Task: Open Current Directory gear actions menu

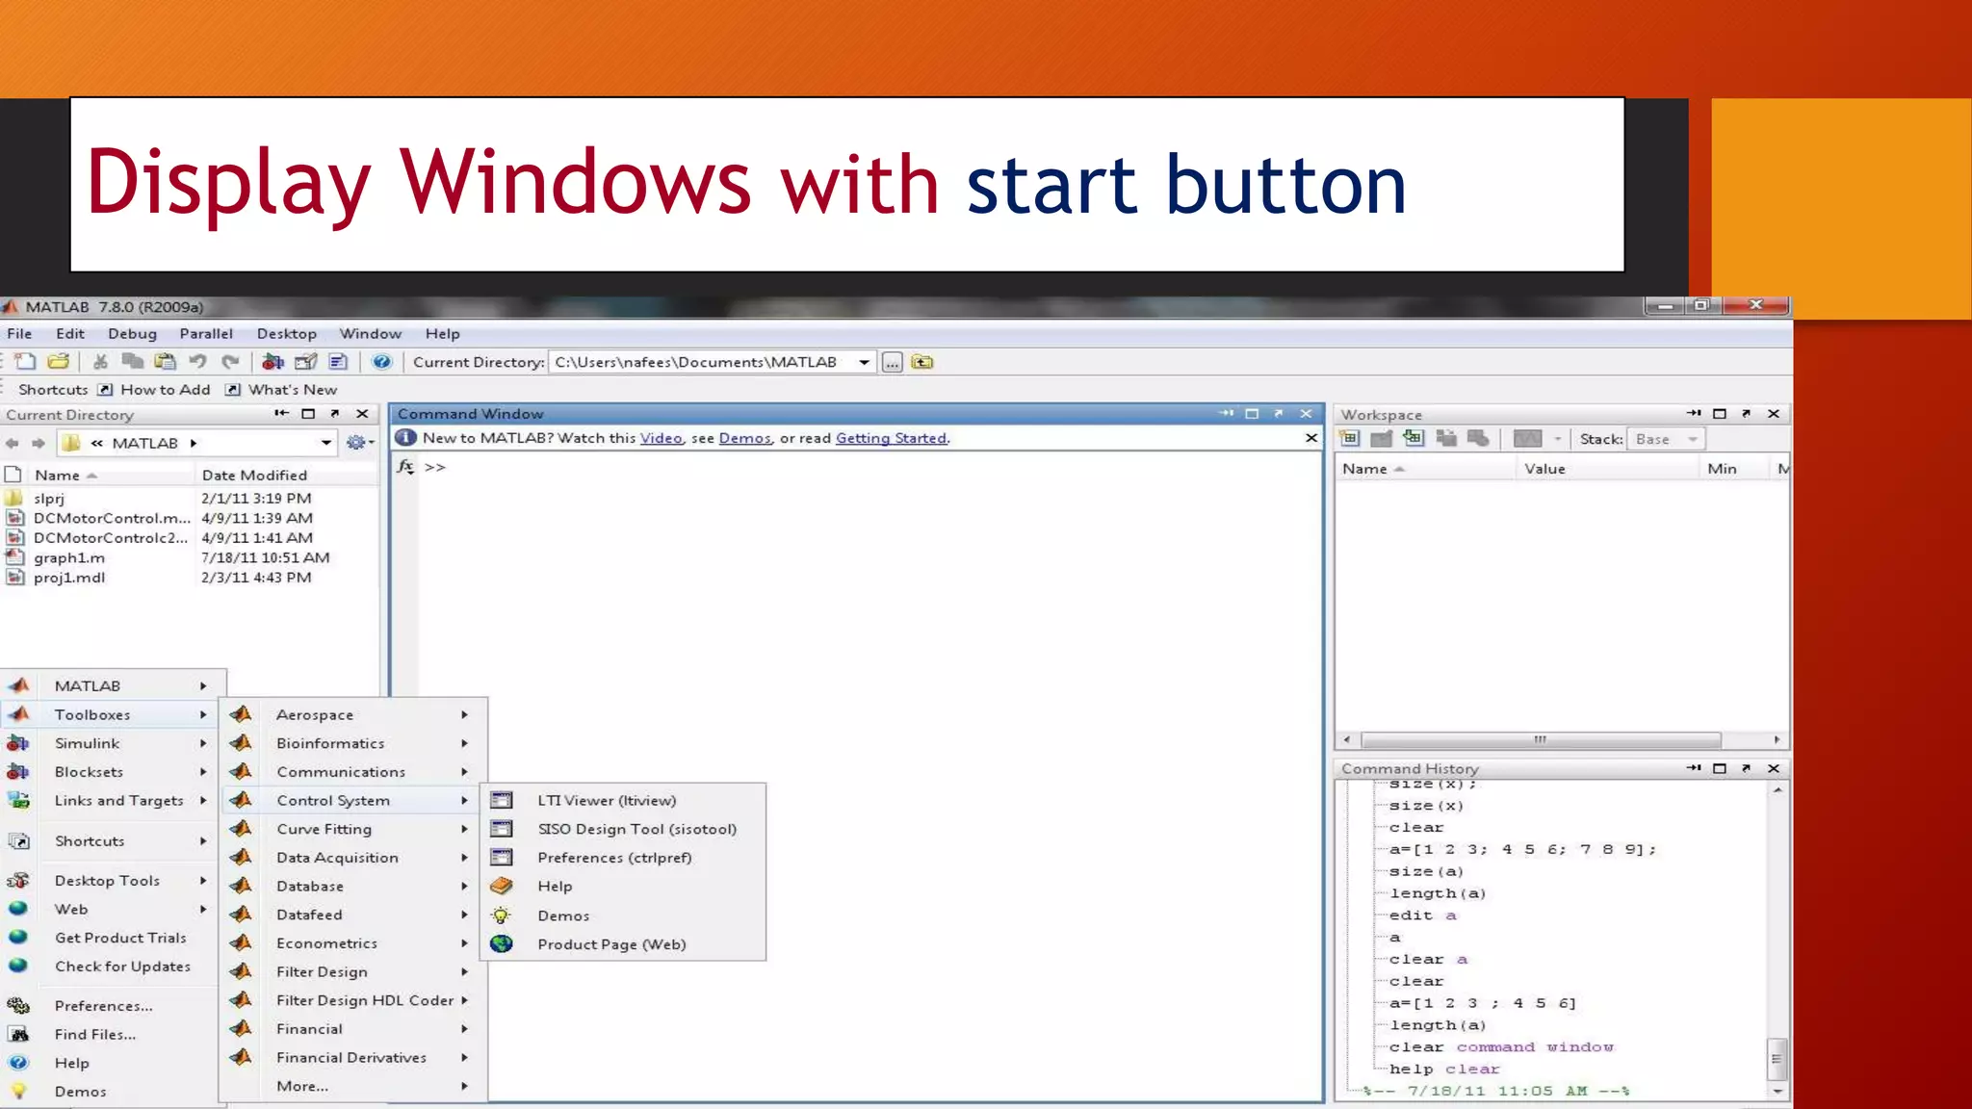Action: 359,443
